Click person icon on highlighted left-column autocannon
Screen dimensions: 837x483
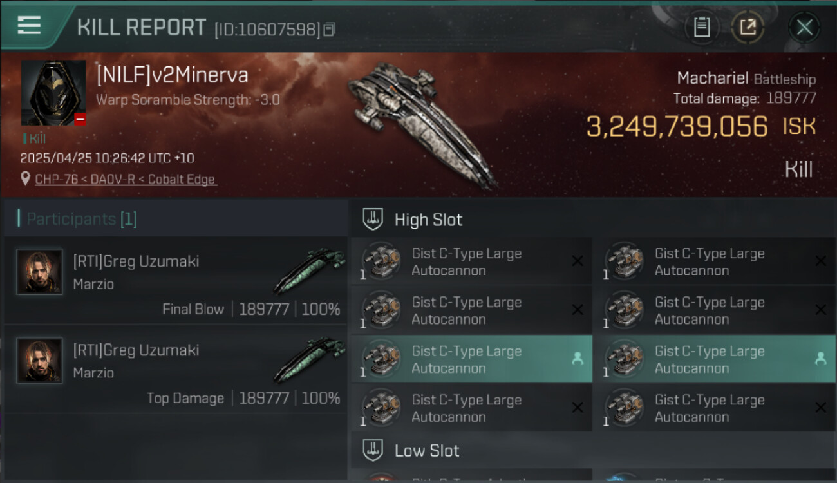pyautogui.click(x=578, y=359)
